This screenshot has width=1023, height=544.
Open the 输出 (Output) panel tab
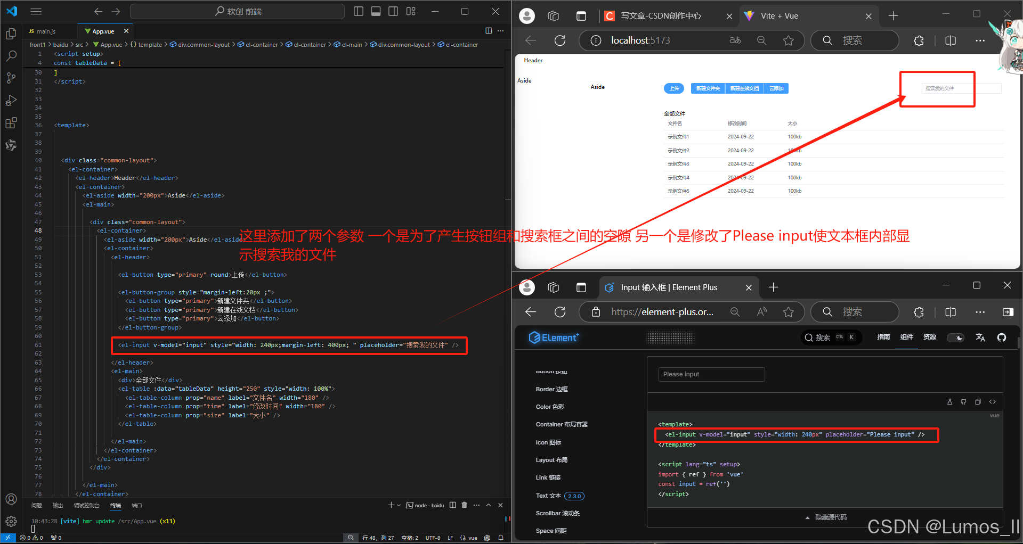point(58,505)
